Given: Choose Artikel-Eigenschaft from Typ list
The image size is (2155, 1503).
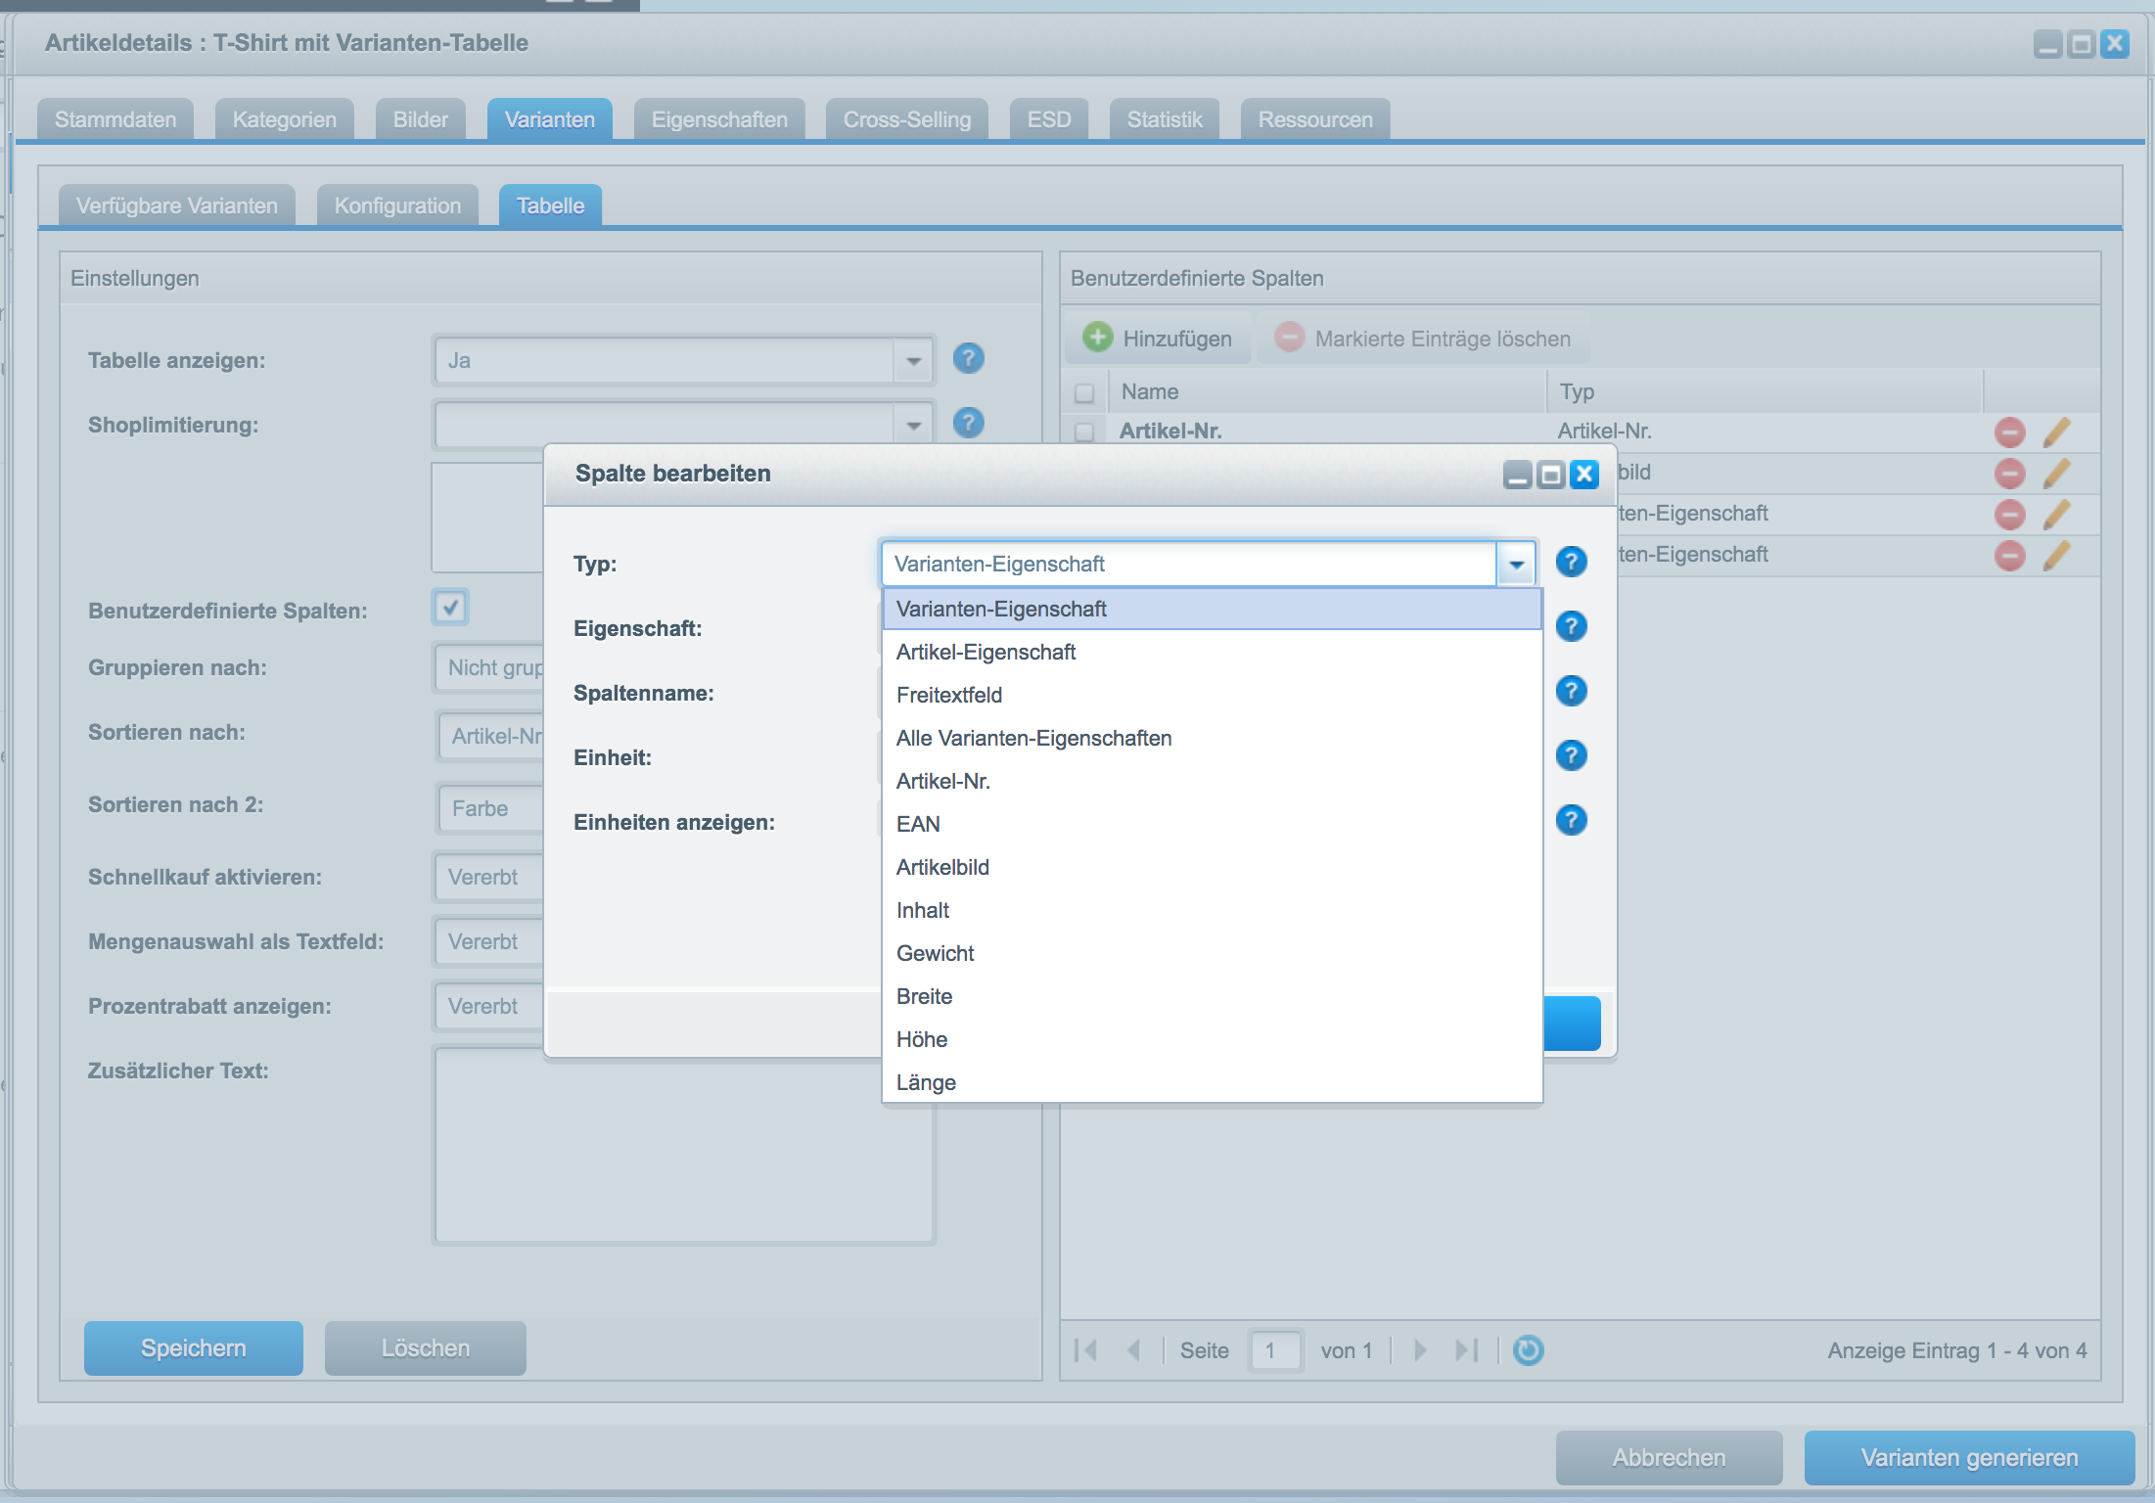Looking at the screenshot, I should click(1212, 652).
